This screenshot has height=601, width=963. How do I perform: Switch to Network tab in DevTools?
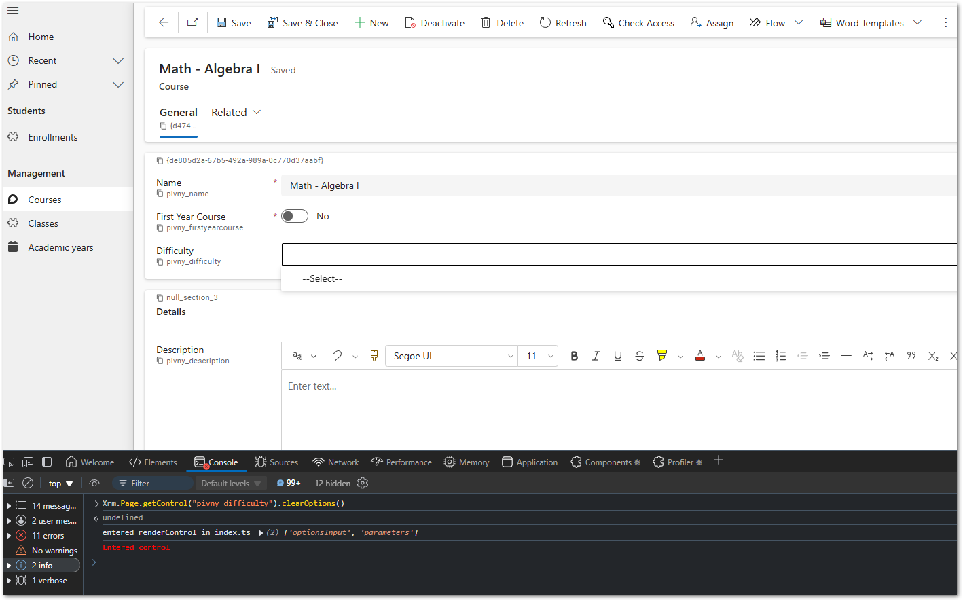(335, 462)
